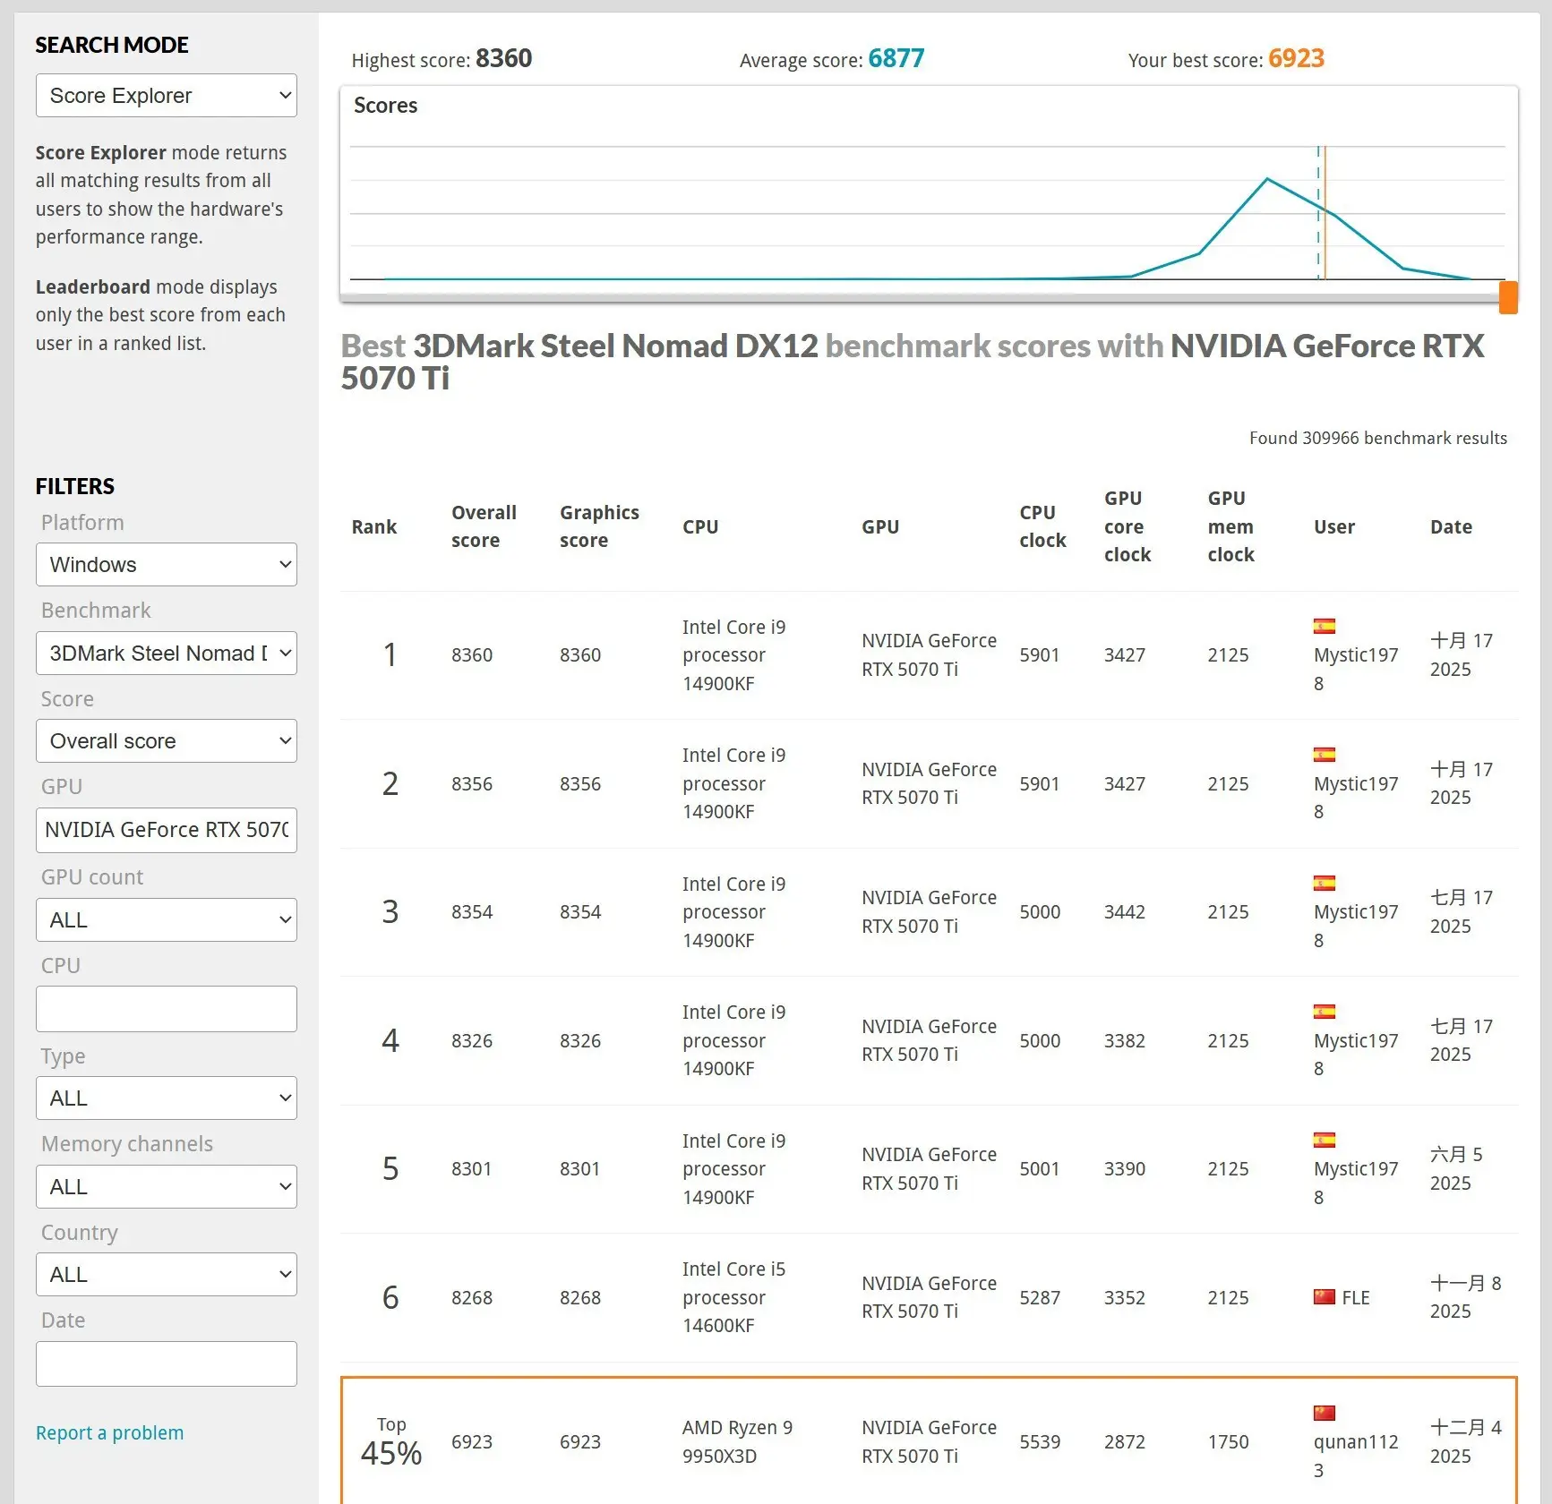
Task: Click the Spain flag icon in rank 1 row
Action: pyautogui.click(x=1324, y=627)
